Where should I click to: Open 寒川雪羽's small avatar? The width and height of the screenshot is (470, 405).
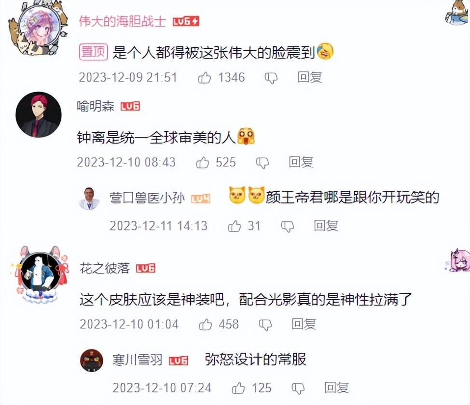point(92,360)
